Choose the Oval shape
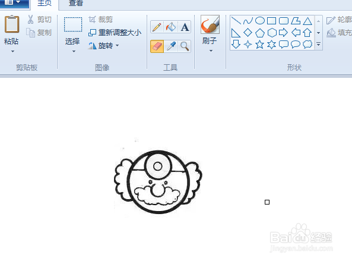 pyautogui.click(x=260, y=21)
